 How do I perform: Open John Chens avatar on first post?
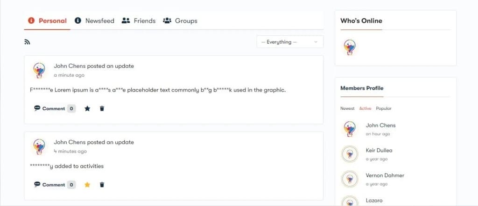click(x=39, y=70)
